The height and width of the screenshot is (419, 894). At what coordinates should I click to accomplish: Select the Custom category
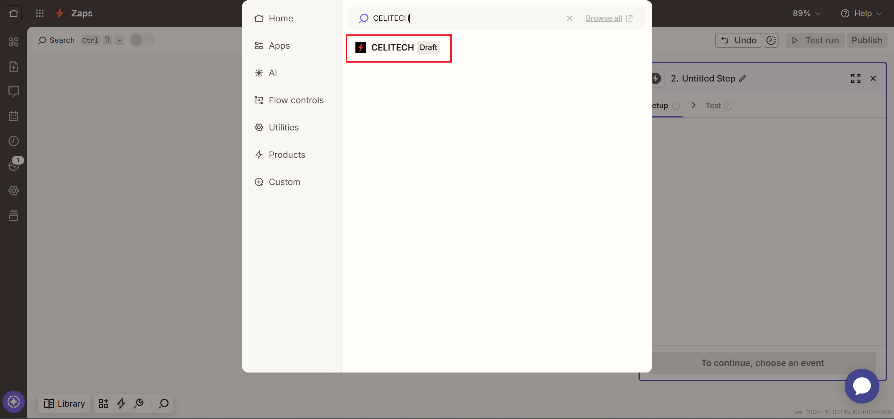tap(284, 182)
